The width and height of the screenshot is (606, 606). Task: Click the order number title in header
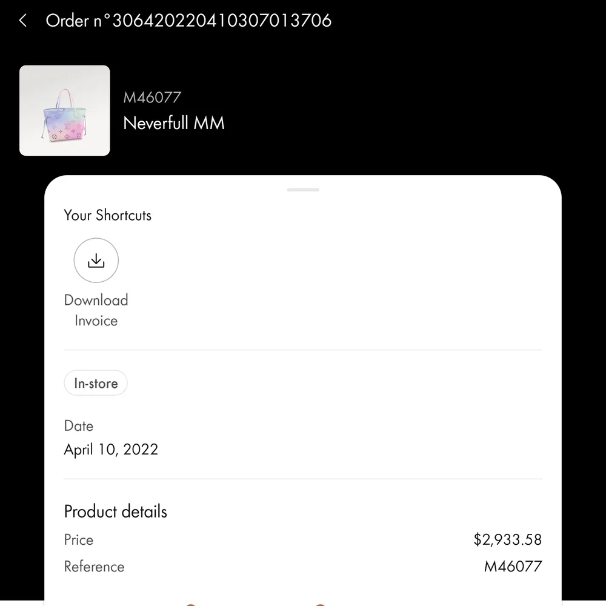(x=188, y=21)
